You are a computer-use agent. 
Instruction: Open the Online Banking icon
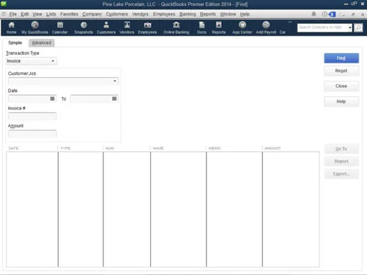point(176,27)
